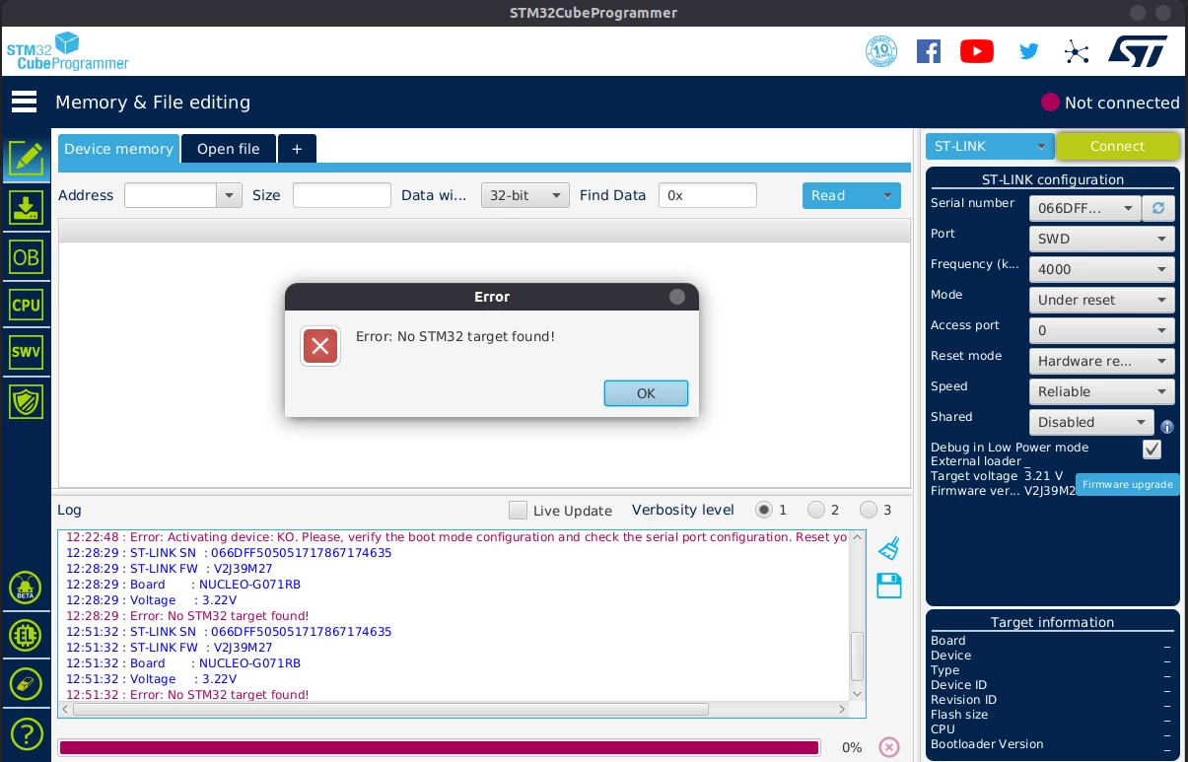Toggle the Live Update checkbox
The width and height of the screenshot is (1188, 762).
click(x=518, y=511)
